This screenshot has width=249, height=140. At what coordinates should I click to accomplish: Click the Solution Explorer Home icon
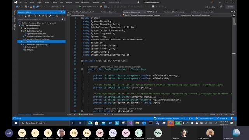point(26,16)
